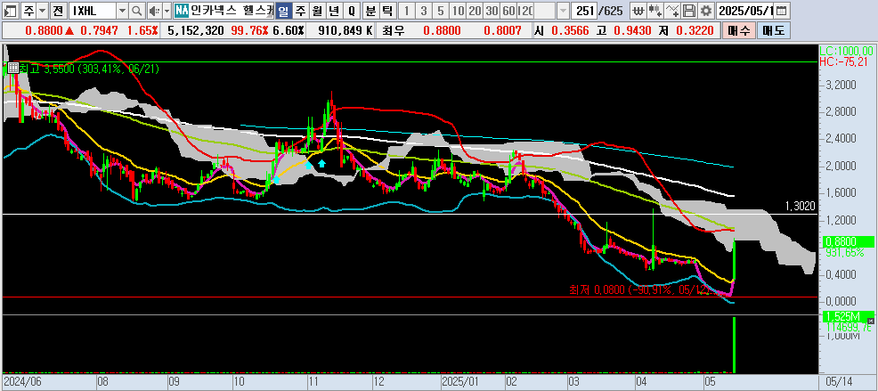The height and width of the screenshot is (391, 878).
Task: Click the LC:1000.00 label
Action: [847, 49]
